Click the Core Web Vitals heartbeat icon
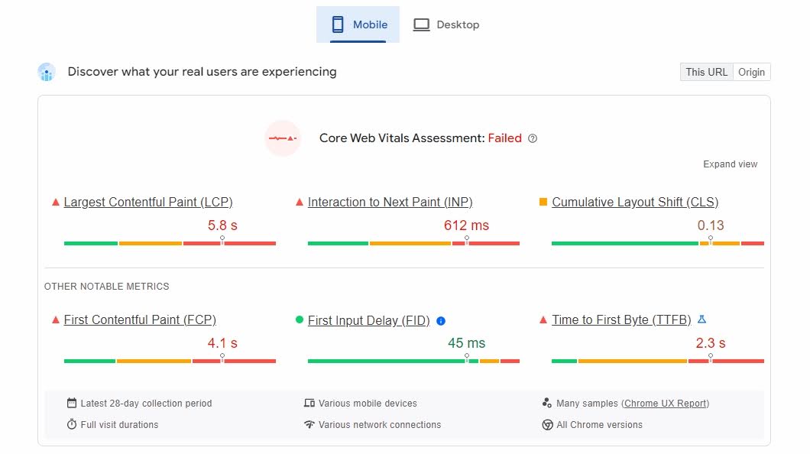The height and width of the screenshot is (454, 810). coord(283,138)
